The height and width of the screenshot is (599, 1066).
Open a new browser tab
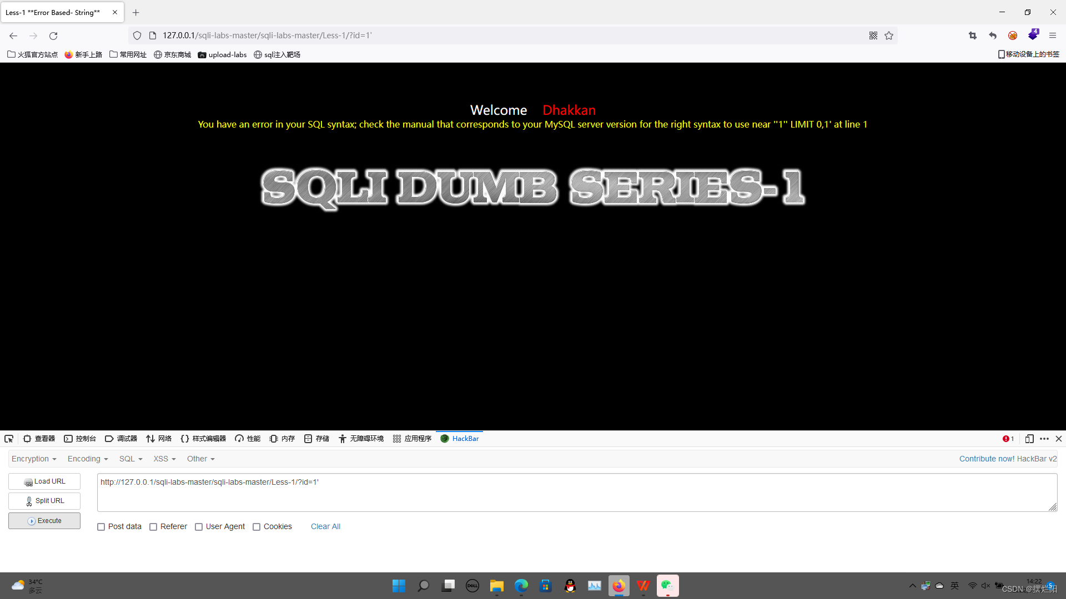click(x=136, y=12)
